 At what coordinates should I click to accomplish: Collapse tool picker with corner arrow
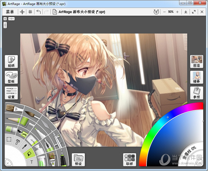[8, 163]
